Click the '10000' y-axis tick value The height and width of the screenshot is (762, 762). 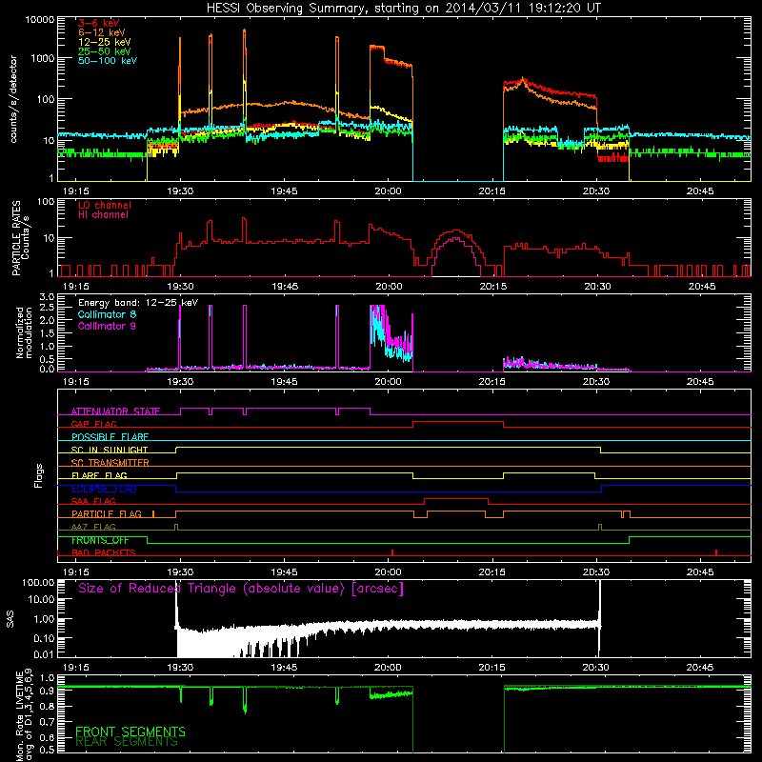[39, 20]
